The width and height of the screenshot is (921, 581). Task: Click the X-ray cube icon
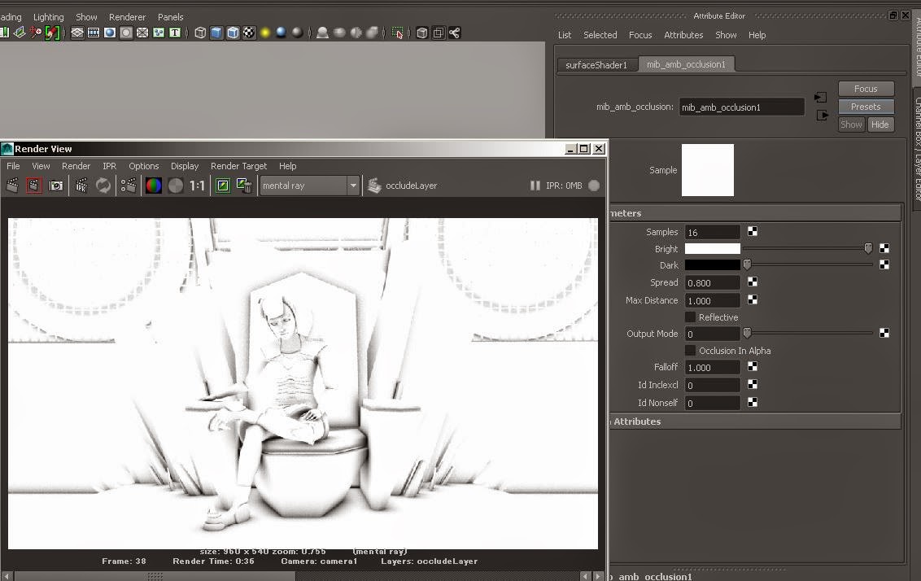(421, 33)
